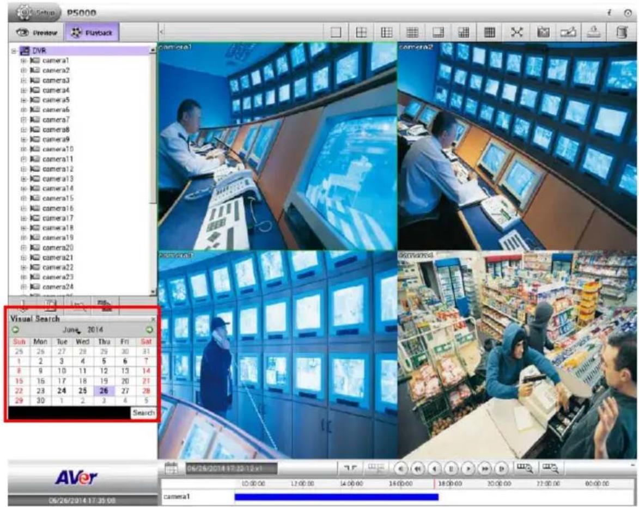Go to previous month in calendar

coord(16,330)
